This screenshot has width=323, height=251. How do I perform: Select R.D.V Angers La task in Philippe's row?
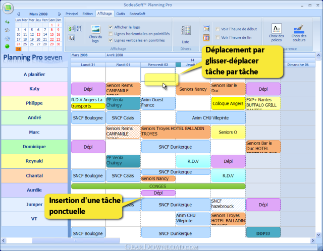(x=88, y=100)
